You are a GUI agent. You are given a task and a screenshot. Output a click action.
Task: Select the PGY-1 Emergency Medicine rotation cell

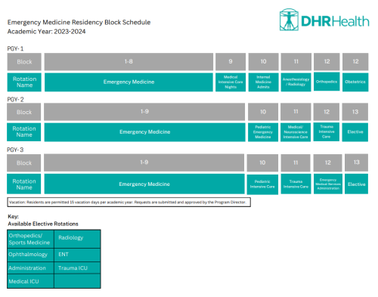(129, 82)
